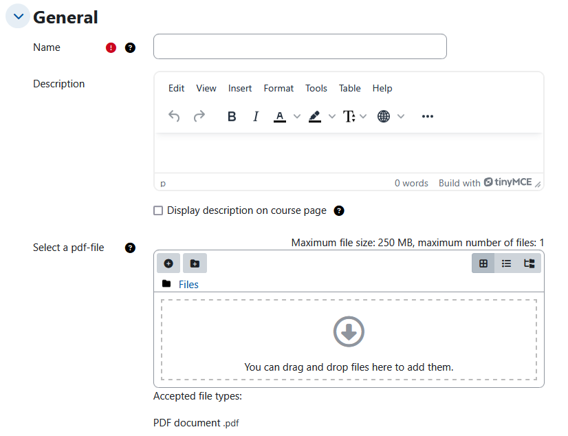
Task: Enable Display description on course page
Action: pos(158,210)
